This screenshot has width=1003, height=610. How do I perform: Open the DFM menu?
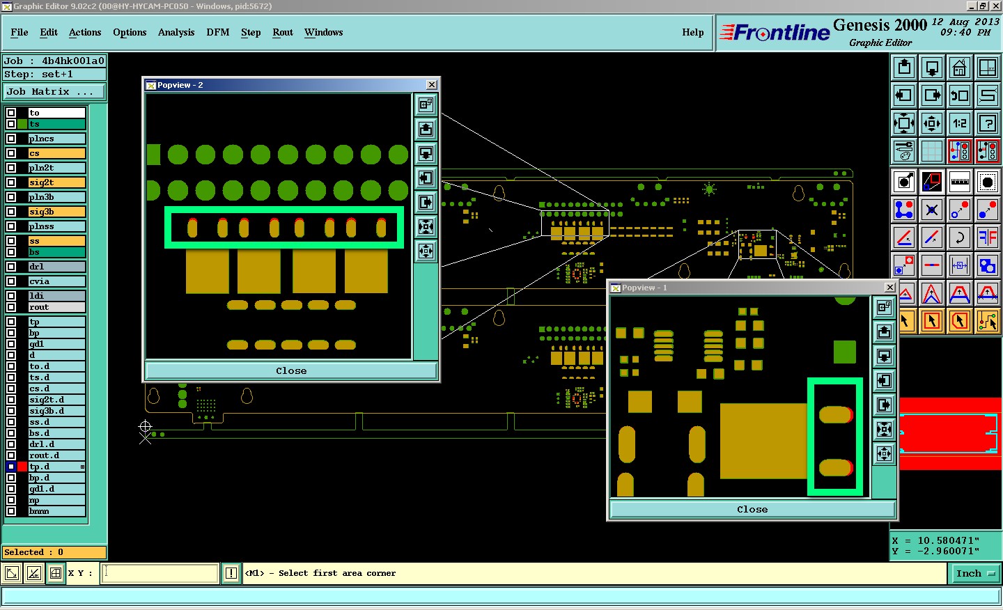(x=217, y=33)
